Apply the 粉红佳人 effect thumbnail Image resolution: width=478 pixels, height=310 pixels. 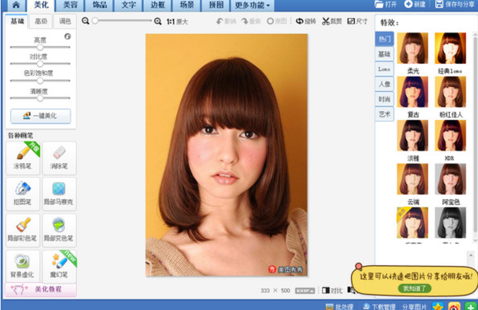point(451,92)
